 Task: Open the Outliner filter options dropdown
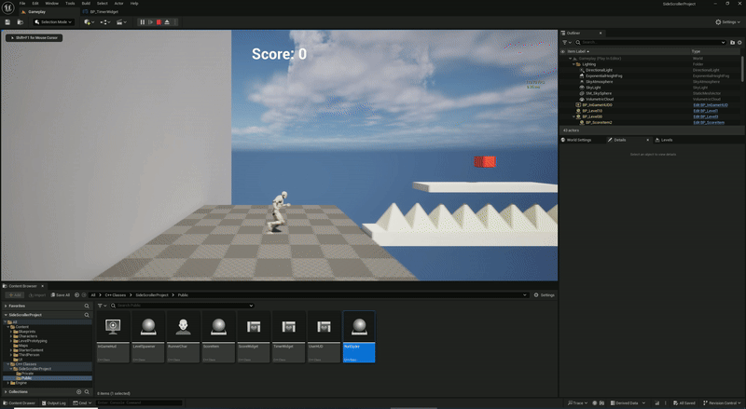[567, 42]
